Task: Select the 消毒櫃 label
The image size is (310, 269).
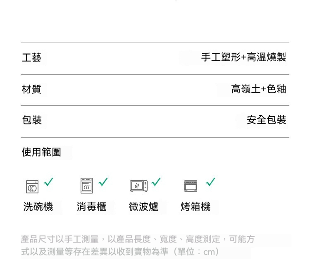Action: pyautogui.click(x=91, y=207)
